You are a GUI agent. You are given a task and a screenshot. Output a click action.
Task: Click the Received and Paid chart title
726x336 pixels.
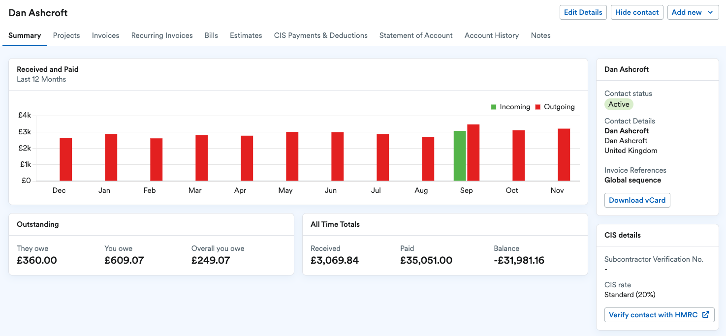48,69
